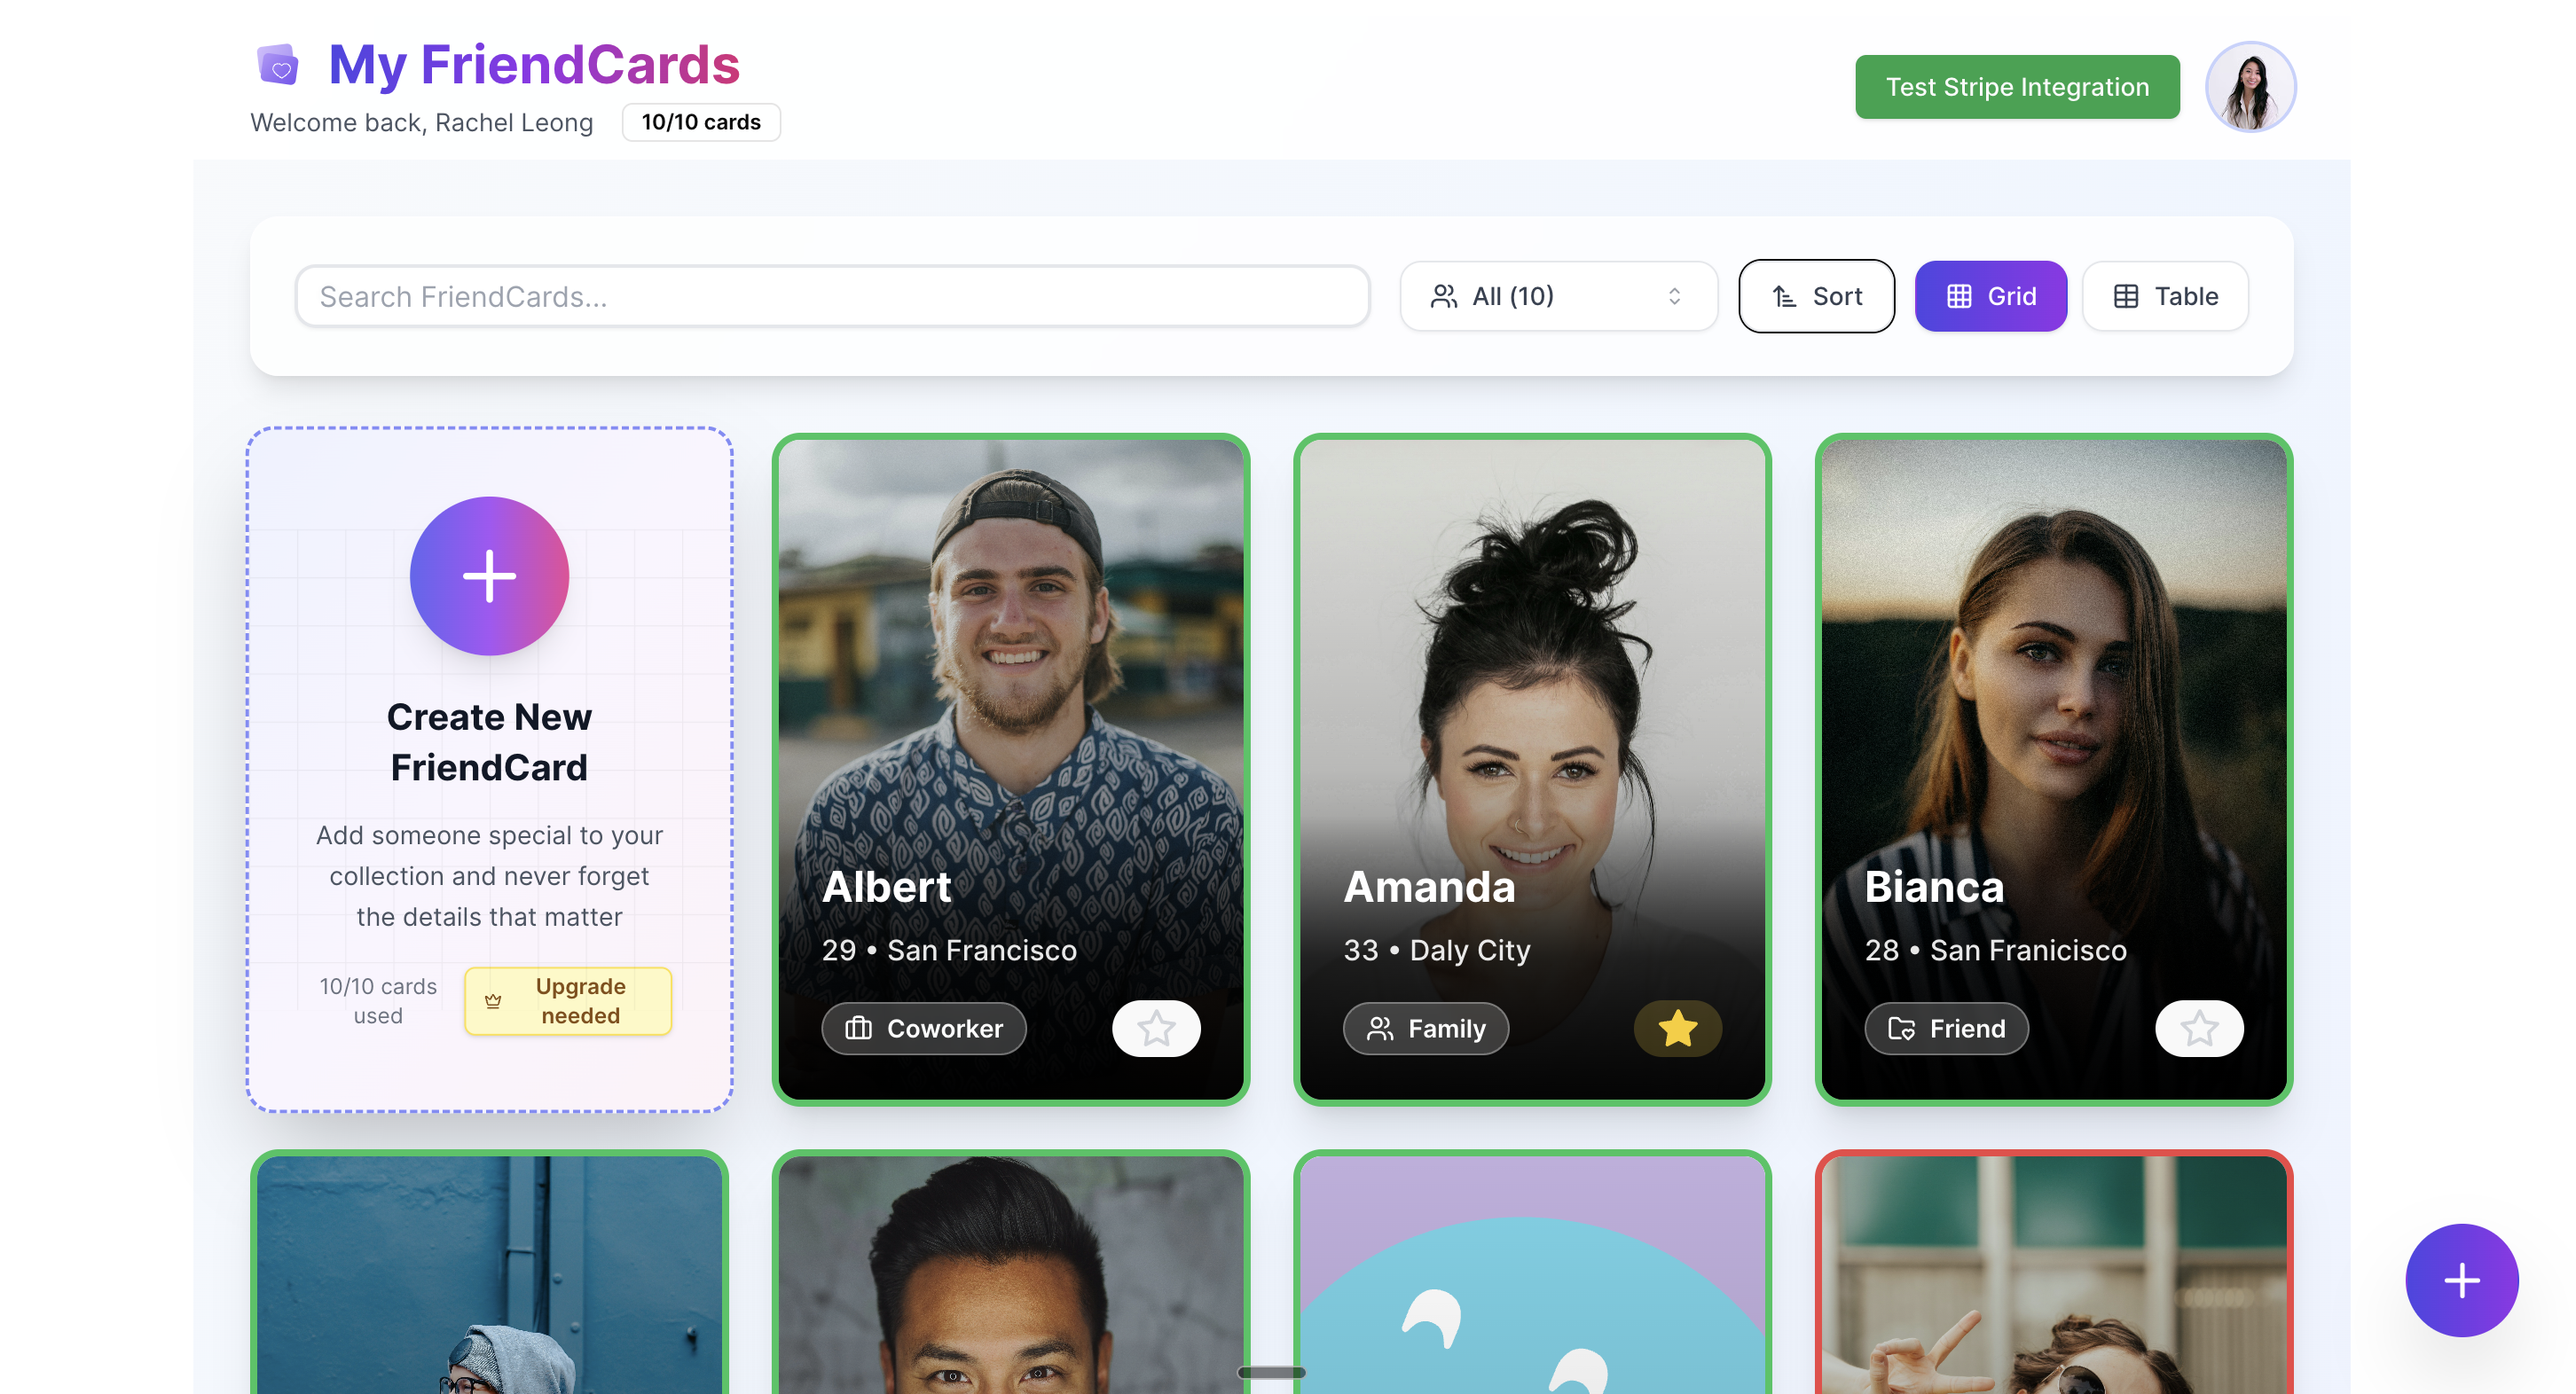Focus the Search FriendCards input field
This screenshot has height=1394, width=2576.
point(832,296)
